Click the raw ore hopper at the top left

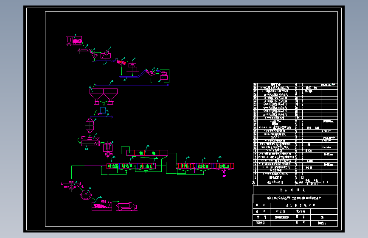[69, 41]
